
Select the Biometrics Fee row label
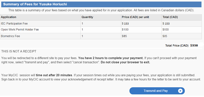(10, 36)
